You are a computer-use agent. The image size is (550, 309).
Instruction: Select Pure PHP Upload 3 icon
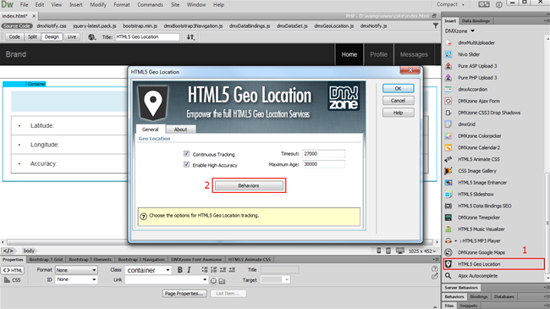coord(448,78)
